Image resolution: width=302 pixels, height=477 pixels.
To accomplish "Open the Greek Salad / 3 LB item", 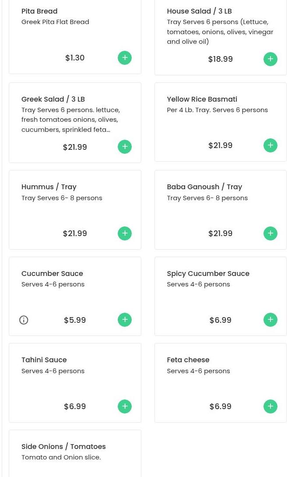I will (x=53, y=99).
